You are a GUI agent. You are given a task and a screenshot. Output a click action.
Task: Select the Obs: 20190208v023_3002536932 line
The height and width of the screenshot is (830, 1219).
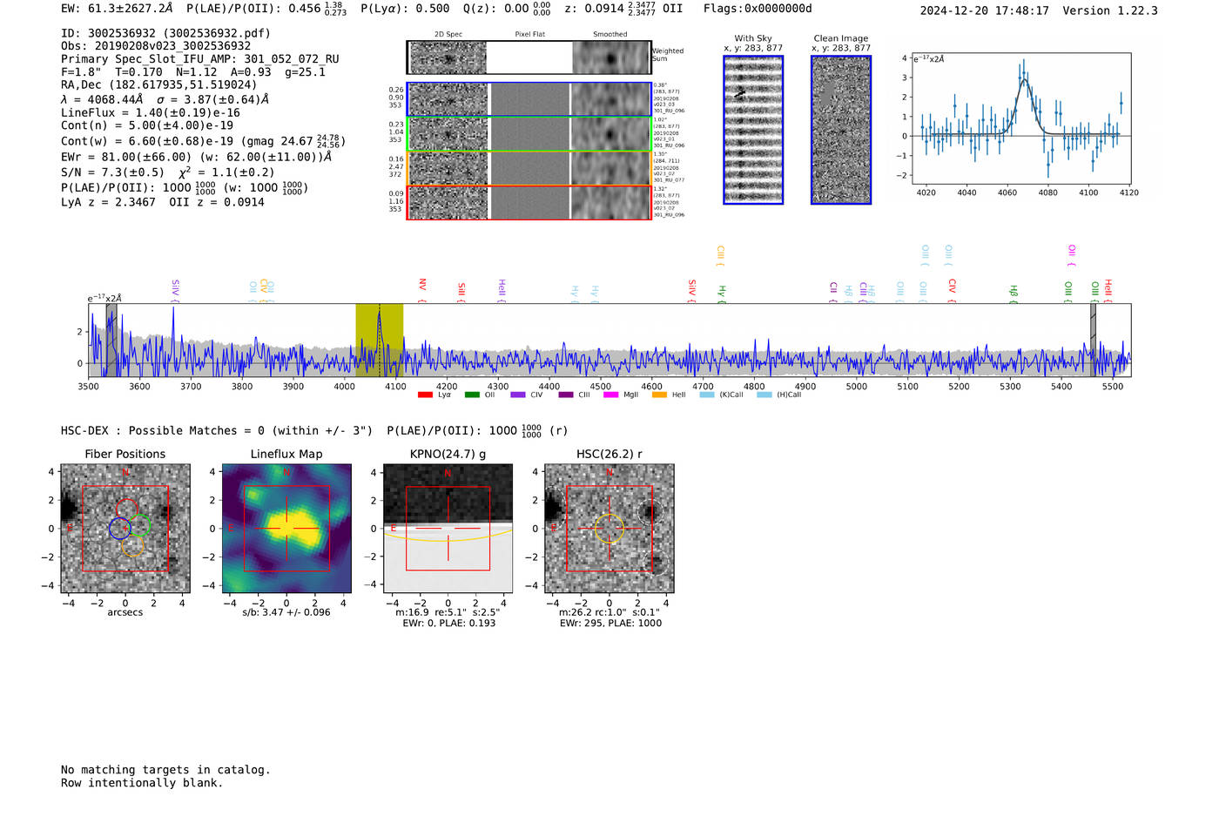[156, 46]
